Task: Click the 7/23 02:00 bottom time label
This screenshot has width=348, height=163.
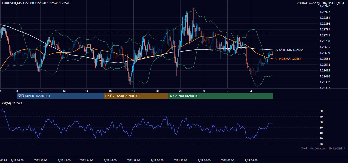Action: click(x=228, y=160)
